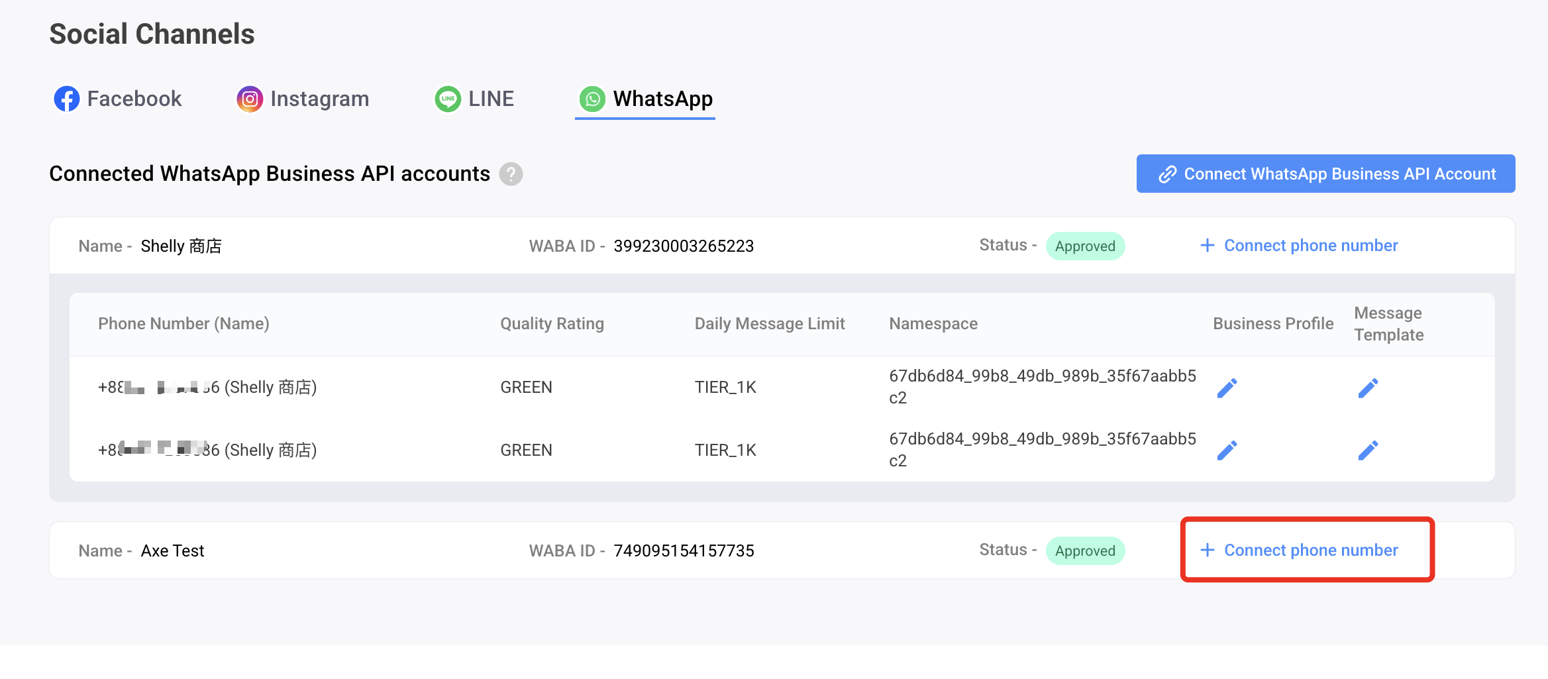Click the Daily Message Limit column header

tap(769, 324)
